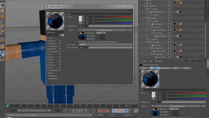Step to next frame in timeline controls
The height and width of the screenshot is (118, 209).
[84, 111]
